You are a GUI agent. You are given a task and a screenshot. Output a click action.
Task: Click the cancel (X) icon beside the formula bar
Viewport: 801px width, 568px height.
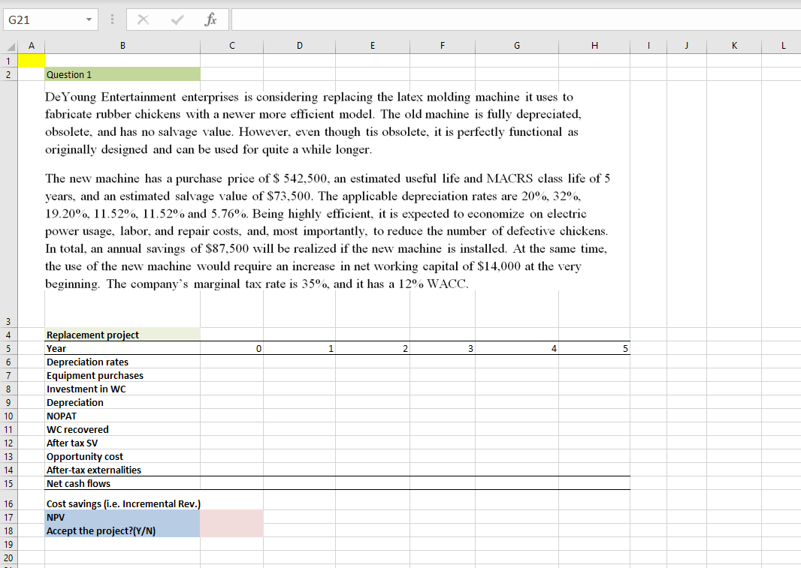143,19
